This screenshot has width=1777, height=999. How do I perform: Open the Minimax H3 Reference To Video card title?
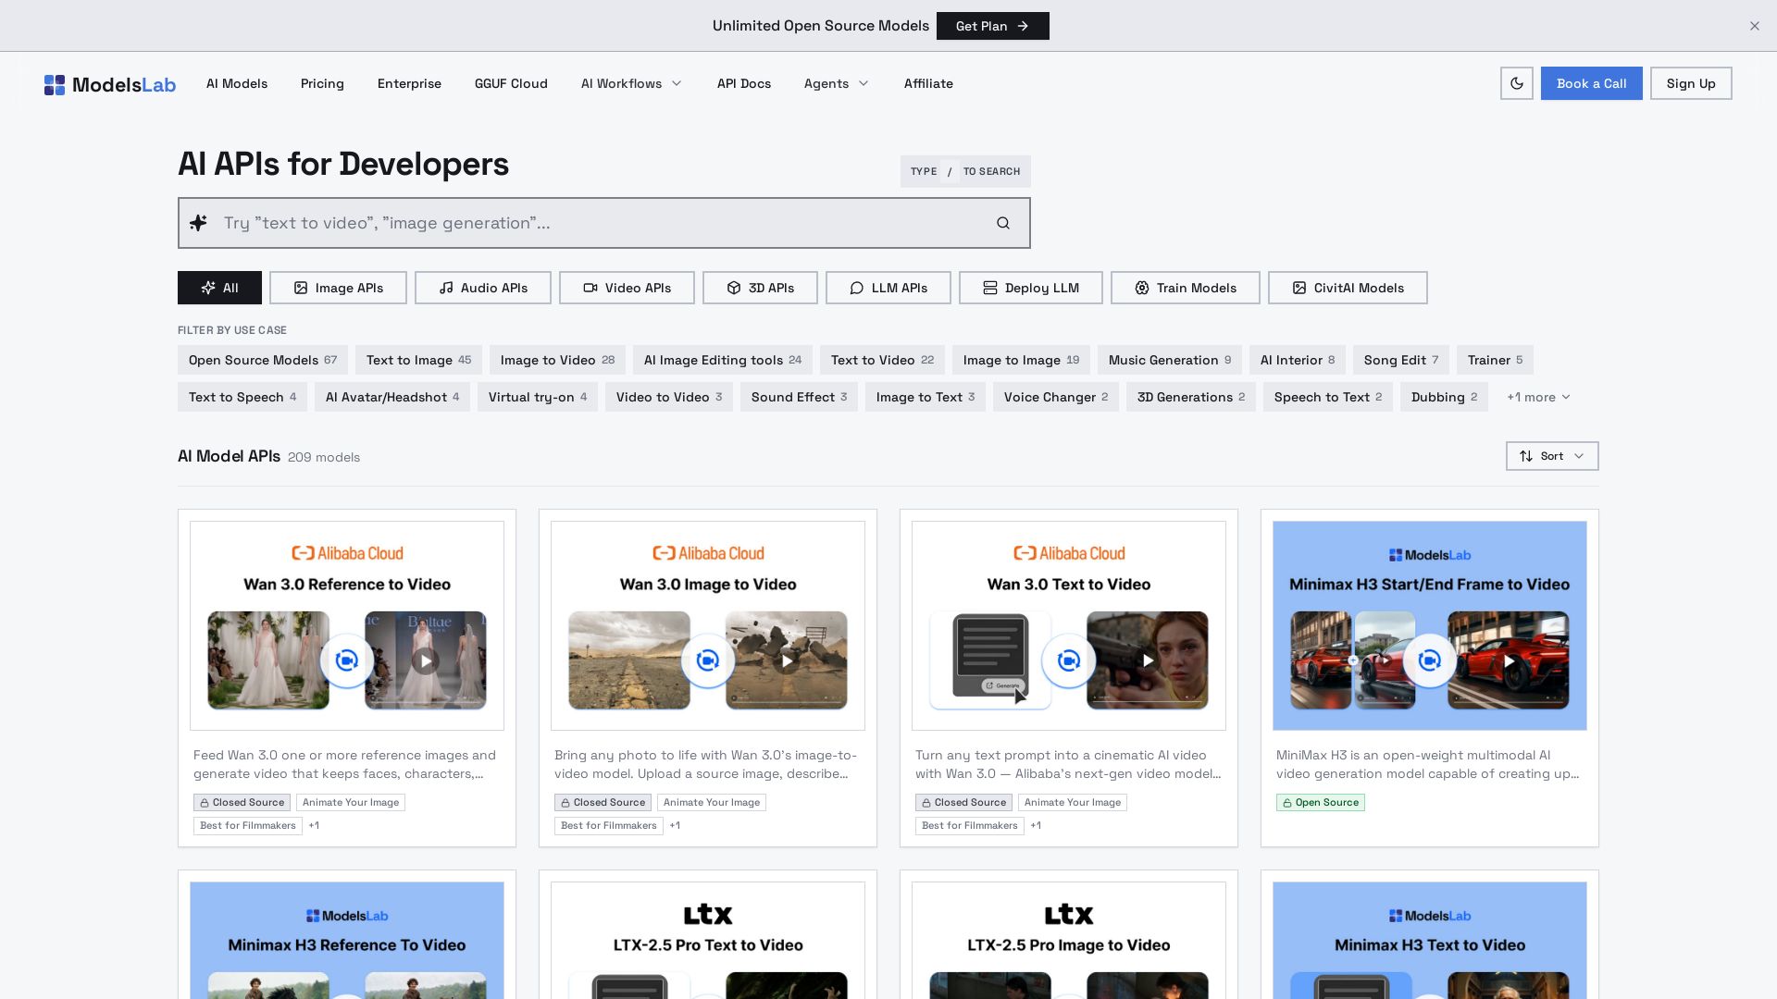(x=347, y=945)
